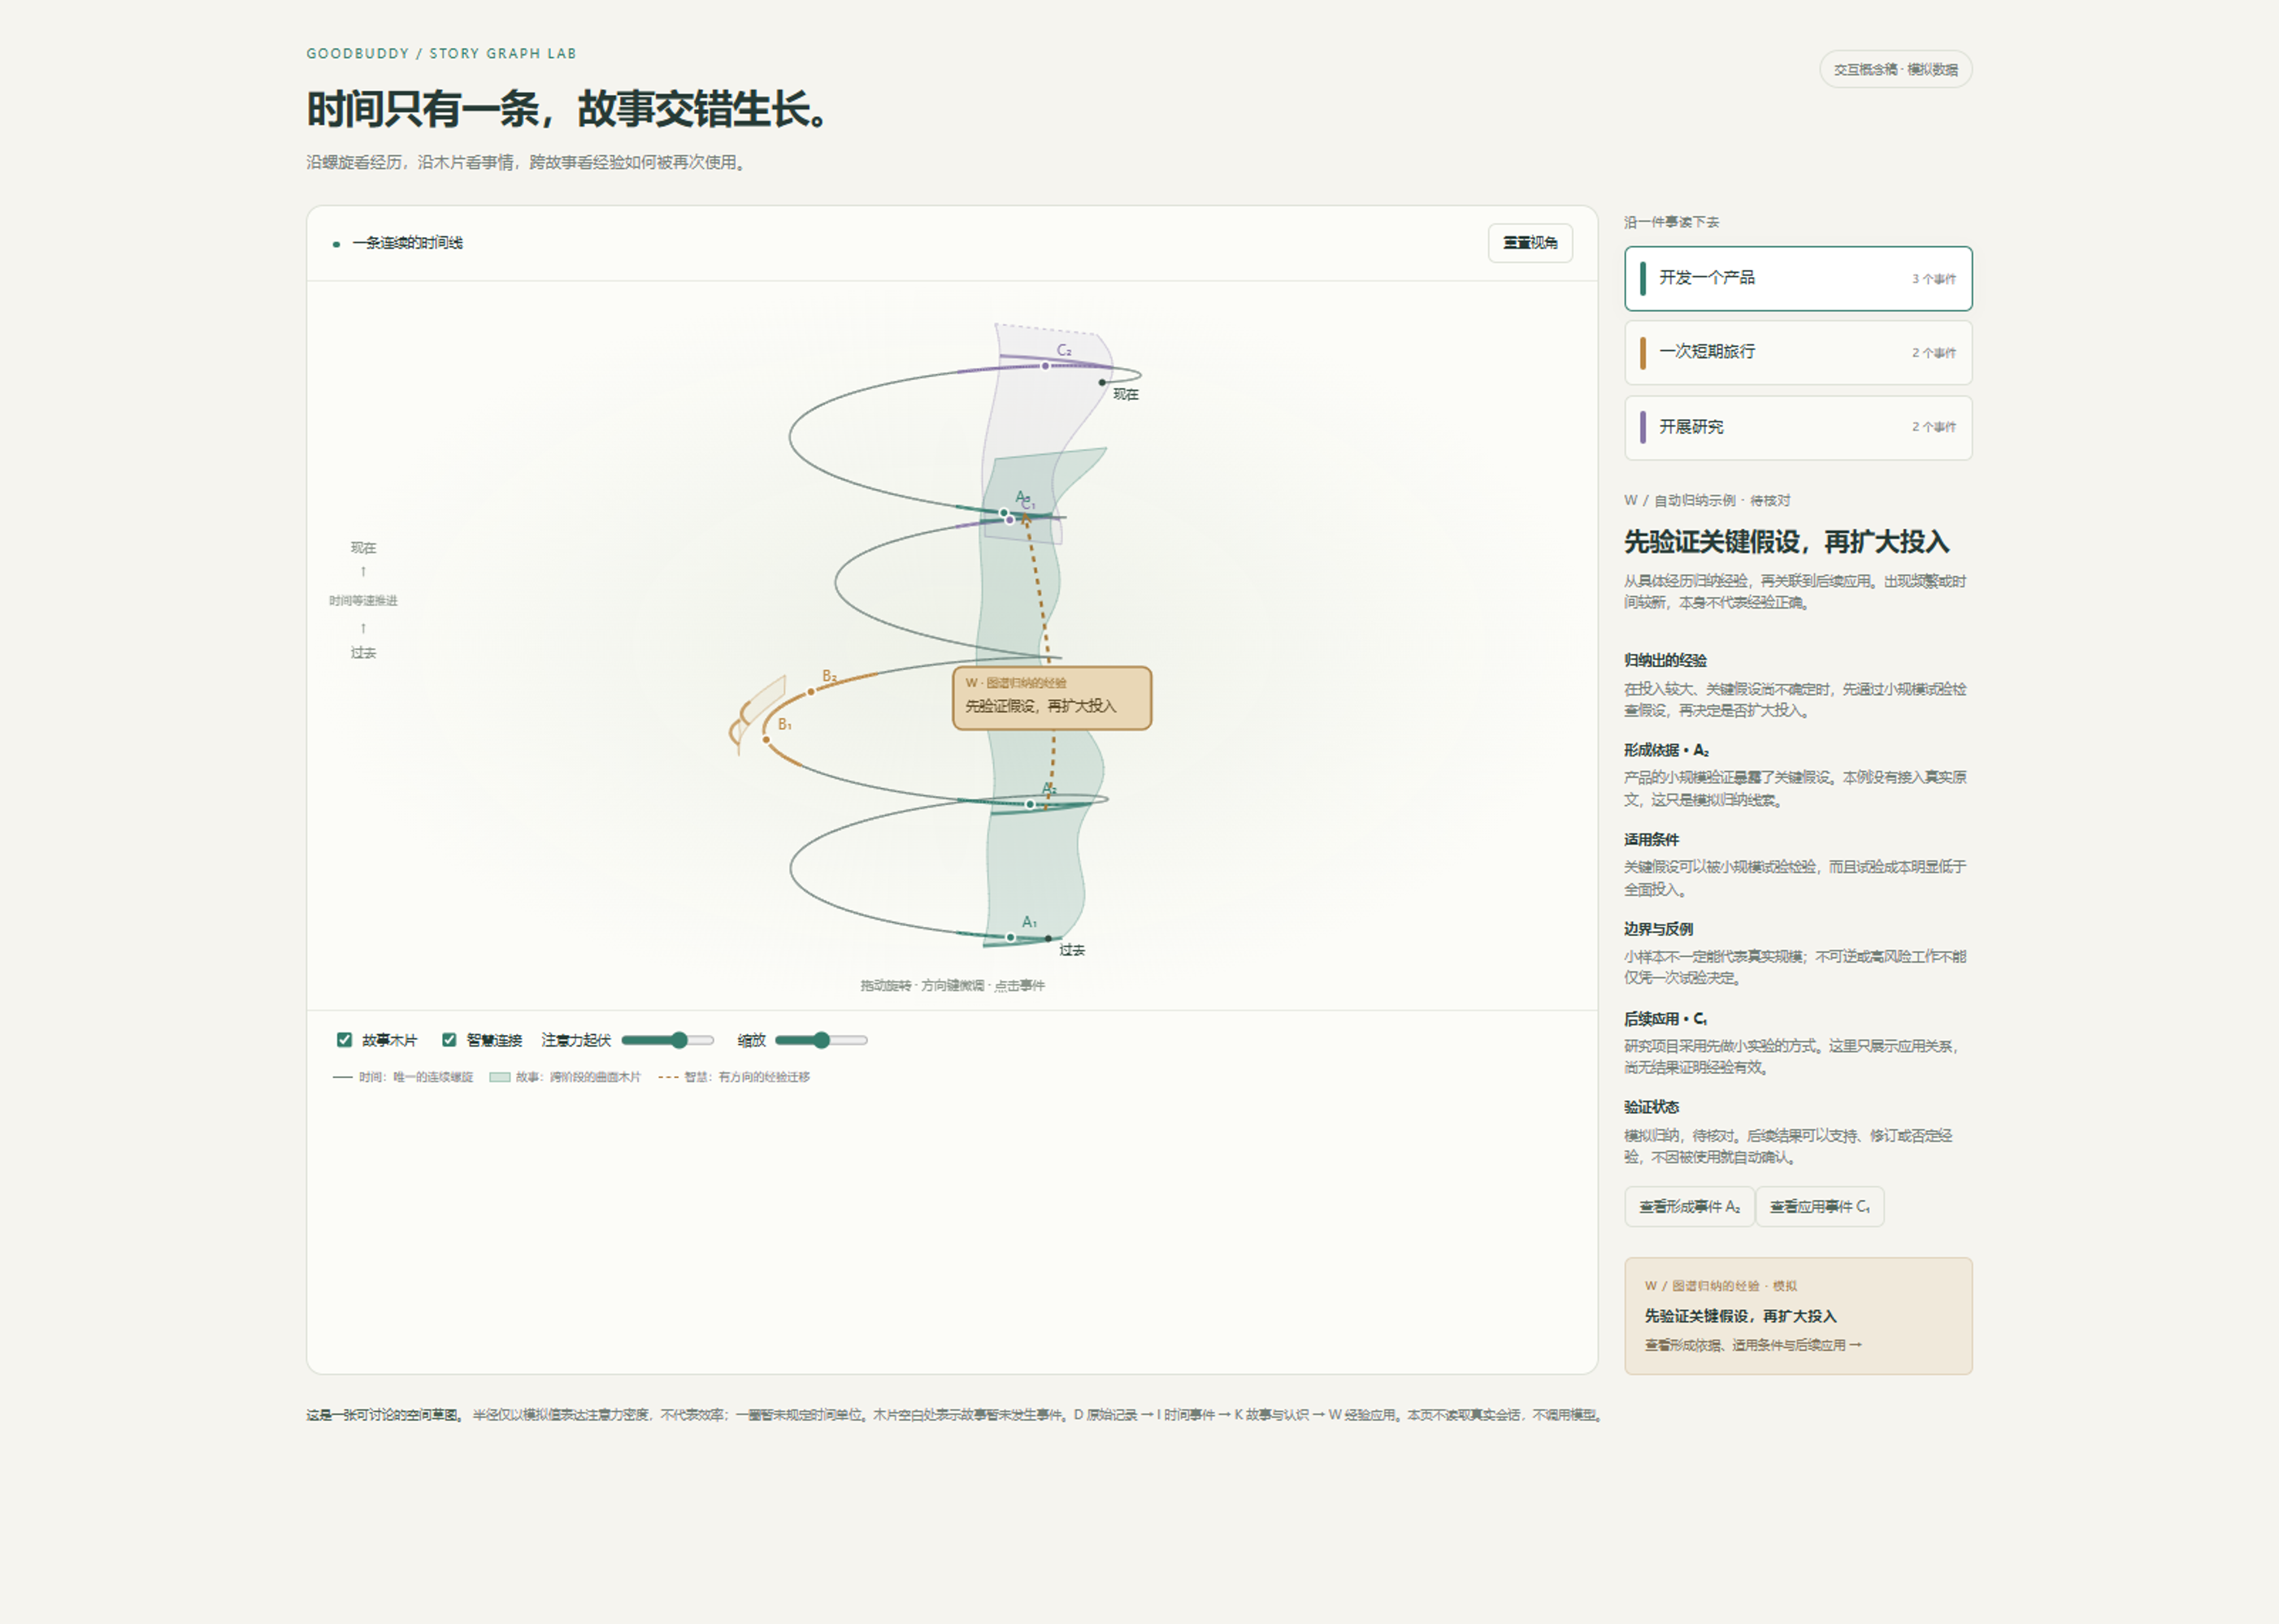Click the 交互概念稿 · 模拟数据 badge
Viewport: 2279px width, 1624px height.
pyautogui.click(x=1895, y=69)
